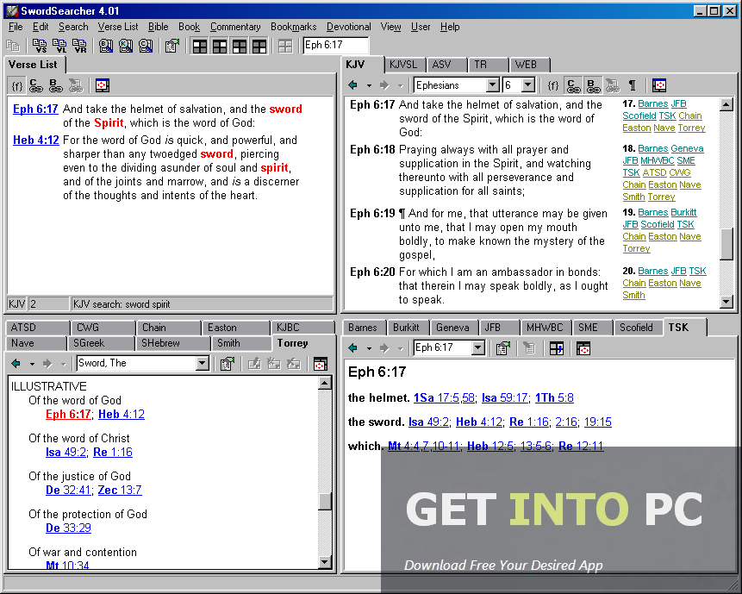Expand back history arrow in commentary panel
Screen dimensions: 742x594
pyautogui.click(x=369, y=348)
